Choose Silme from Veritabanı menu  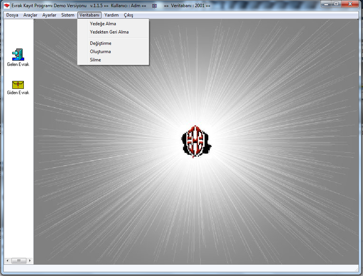(x=113, y=60)
